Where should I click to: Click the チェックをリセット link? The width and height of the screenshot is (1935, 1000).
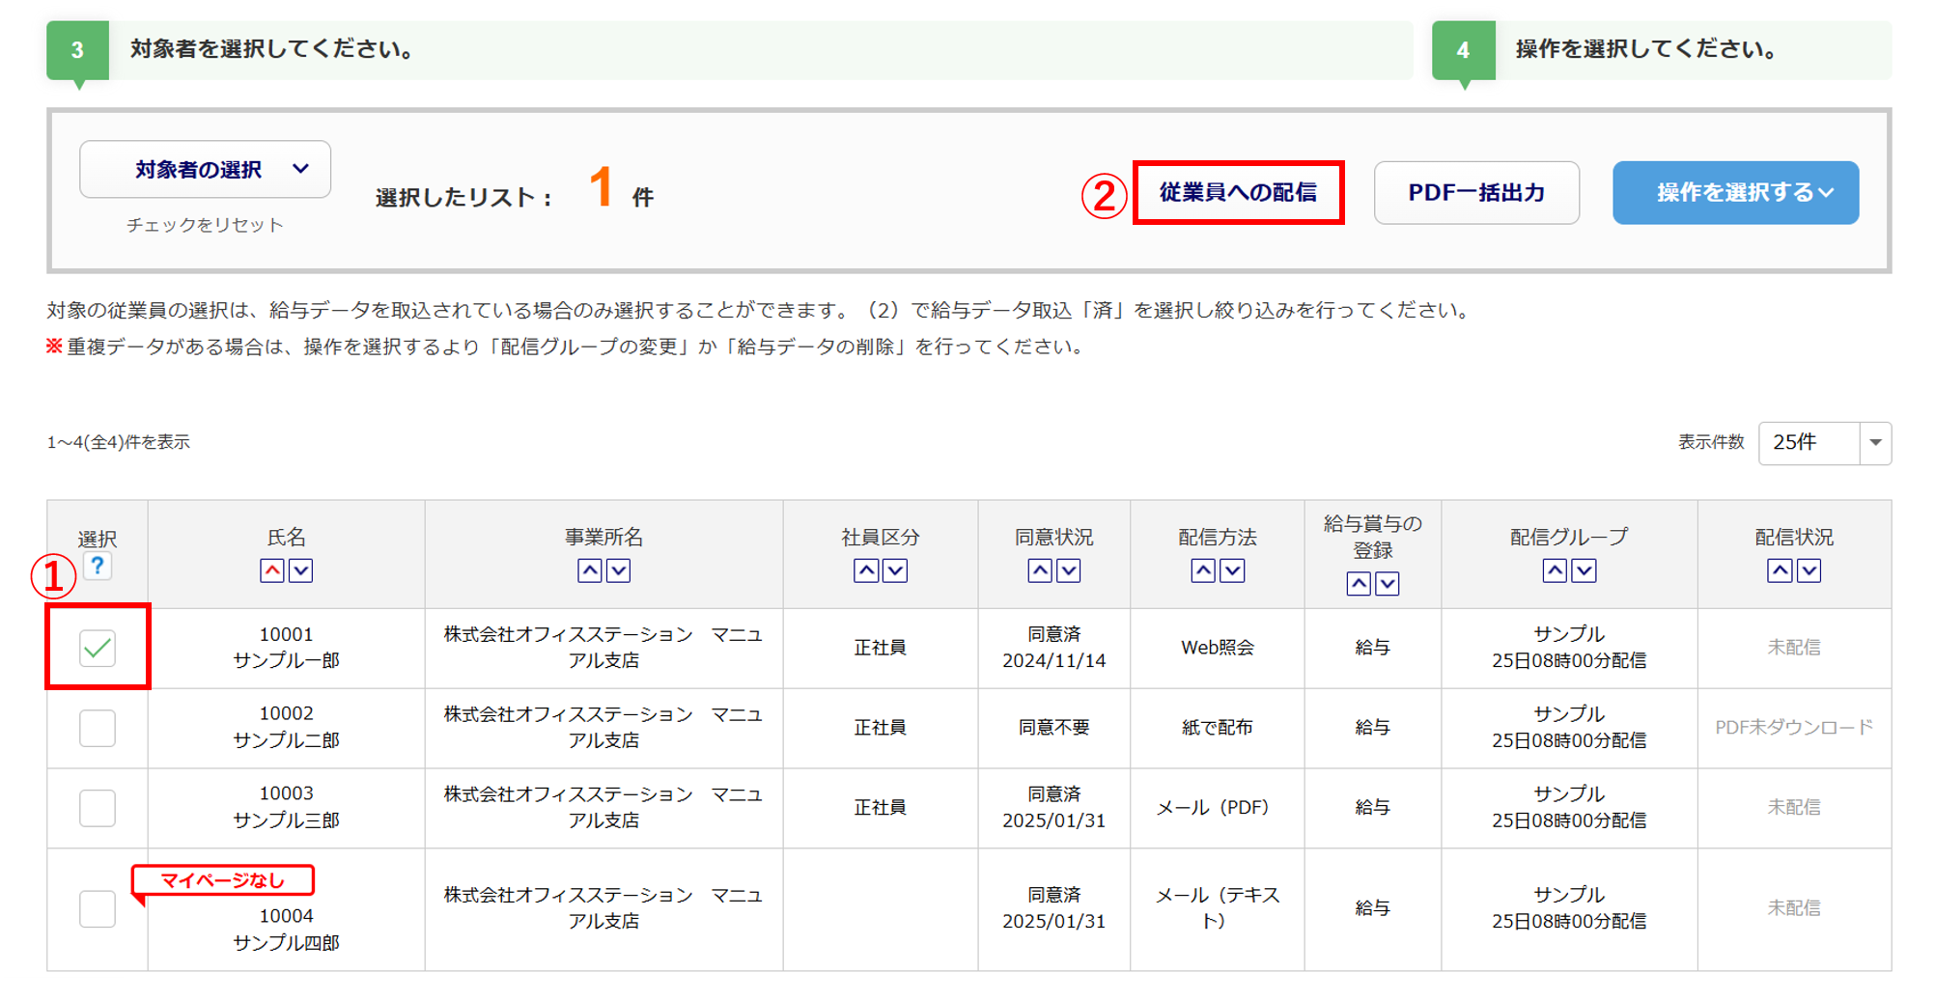click(205, 225)
